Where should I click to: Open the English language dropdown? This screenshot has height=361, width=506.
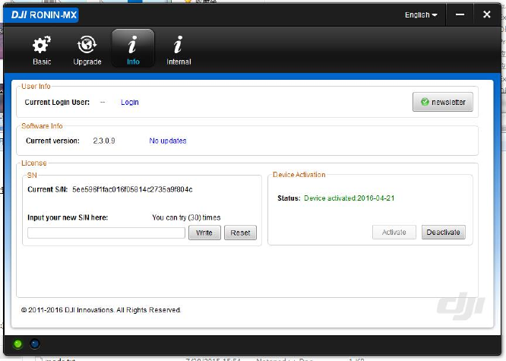pos(421,15)
